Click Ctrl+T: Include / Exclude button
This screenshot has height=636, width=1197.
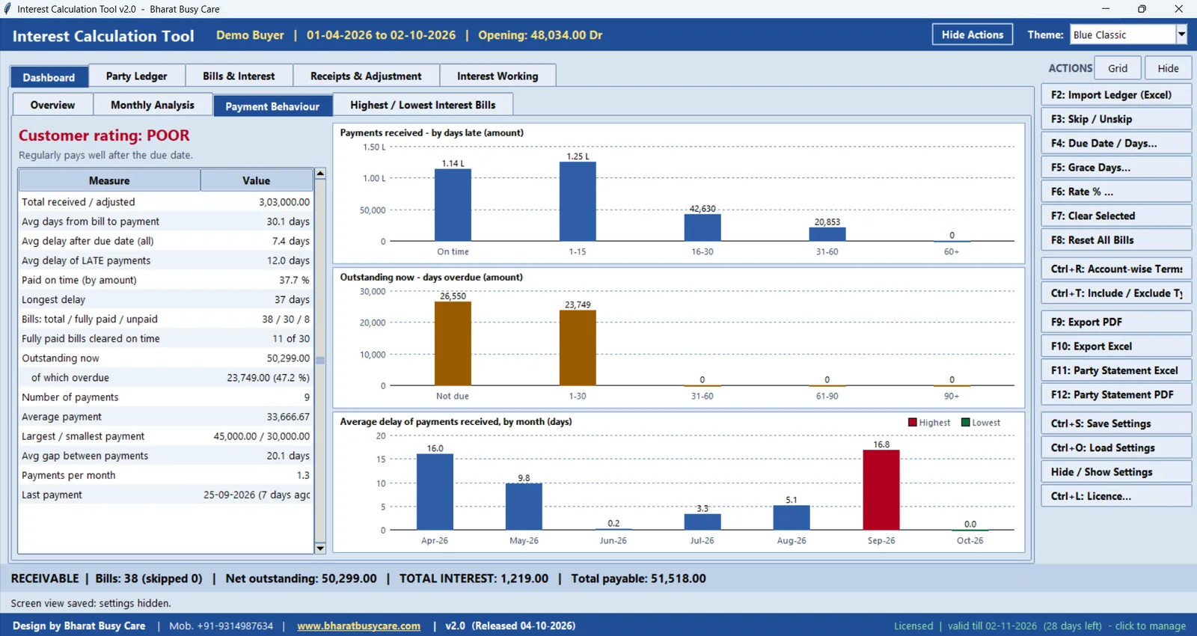click(1116, 293)
